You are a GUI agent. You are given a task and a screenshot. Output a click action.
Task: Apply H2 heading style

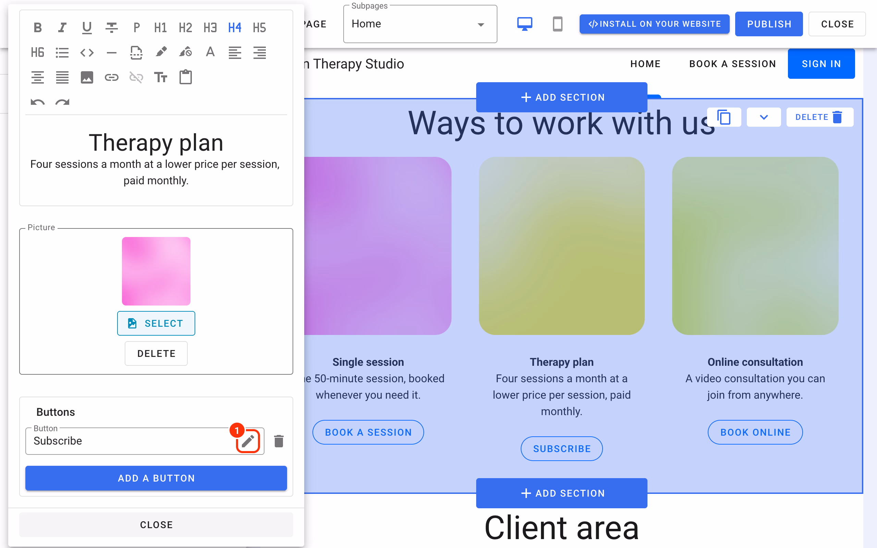[185, 27]
